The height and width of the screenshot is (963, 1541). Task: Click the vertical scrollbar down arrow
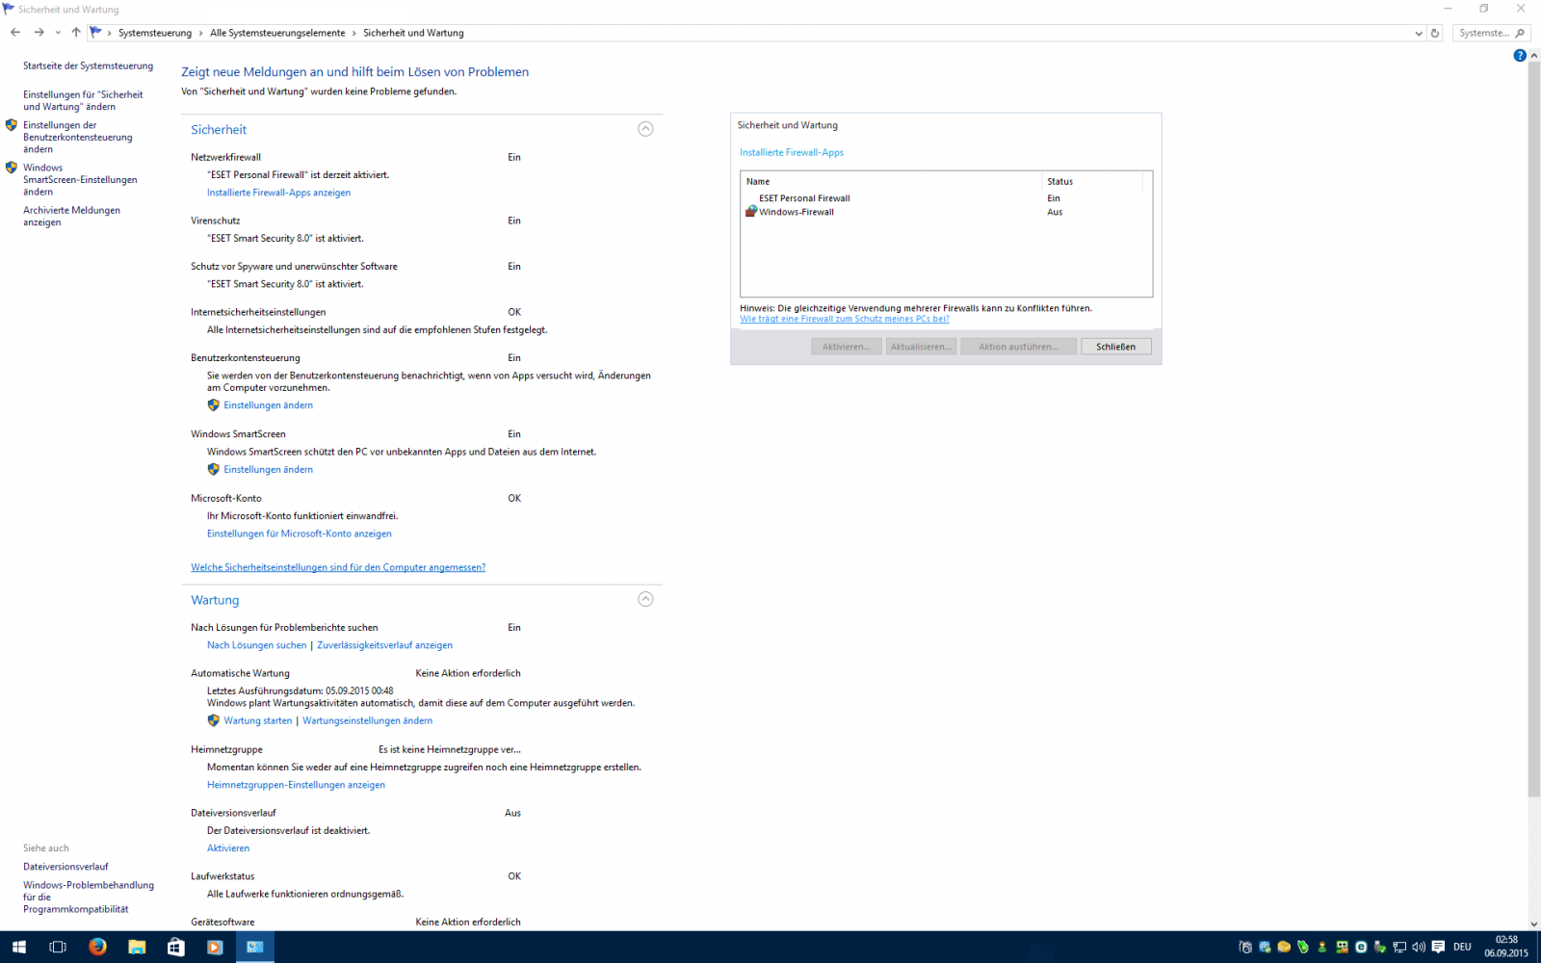tap(1533, 924)
